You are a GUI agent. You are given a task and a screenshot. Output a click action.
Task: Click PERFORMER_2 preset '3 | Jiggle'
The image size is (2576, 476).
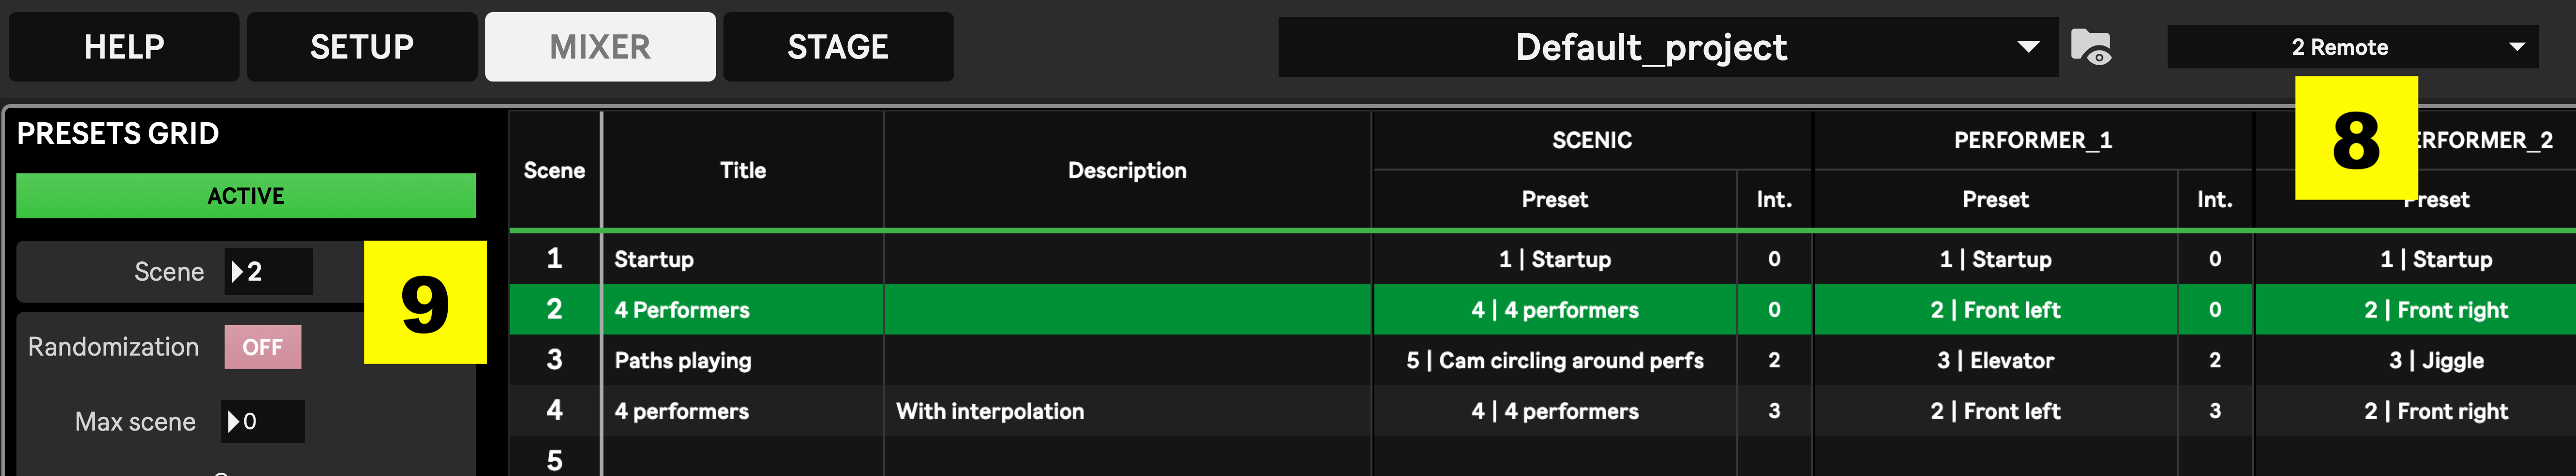(x=2436, y=360)
